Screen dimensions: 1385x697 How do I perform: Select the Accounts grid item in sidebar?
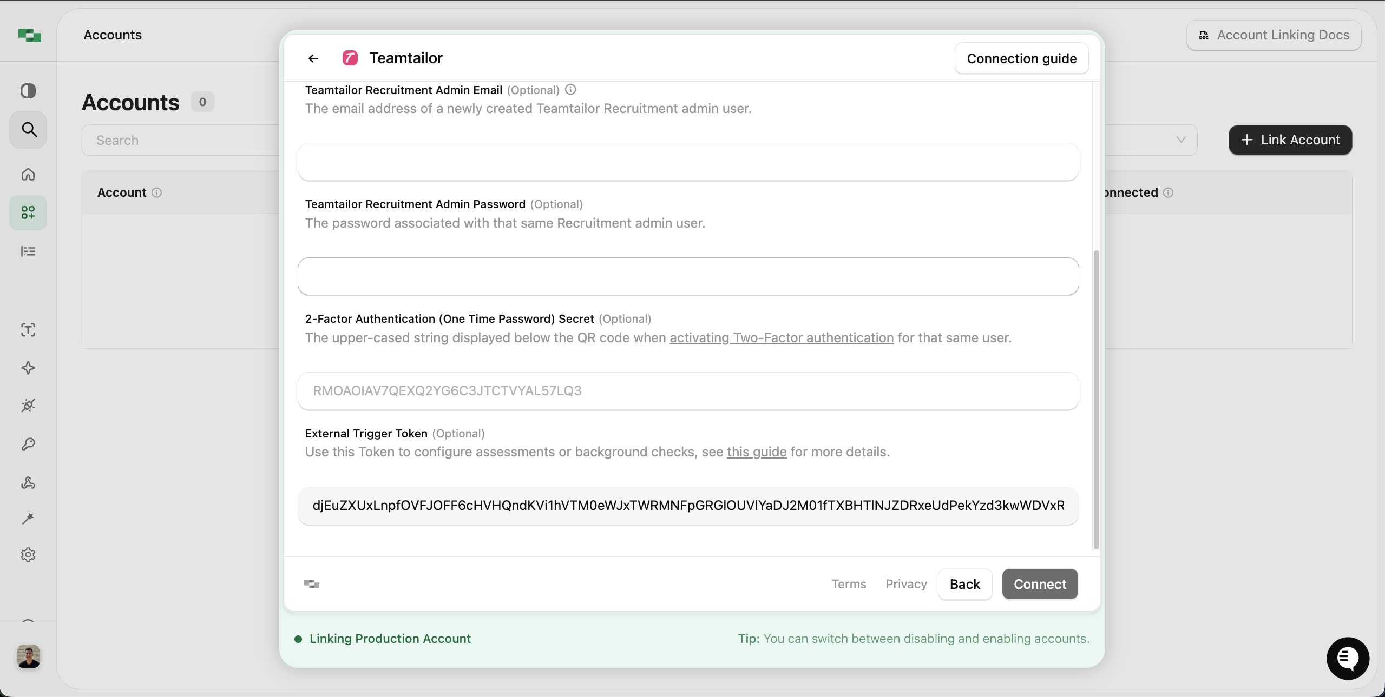coord(28,213)
